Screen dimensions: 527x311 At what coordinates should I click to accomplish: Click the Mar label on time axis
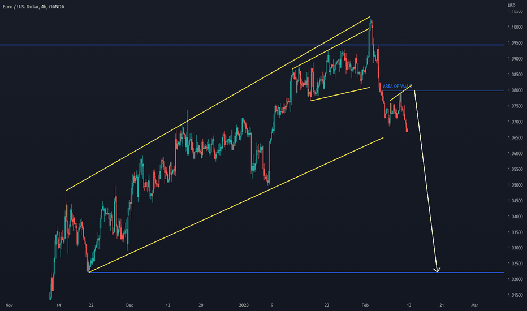pyautogui.click(x=474, y=305)
